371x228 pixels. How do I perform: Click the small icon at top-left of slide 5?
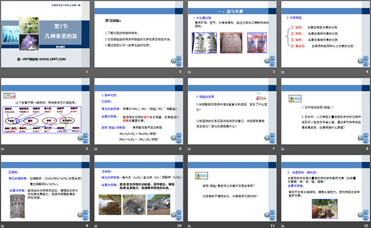[x=8, y=96]
